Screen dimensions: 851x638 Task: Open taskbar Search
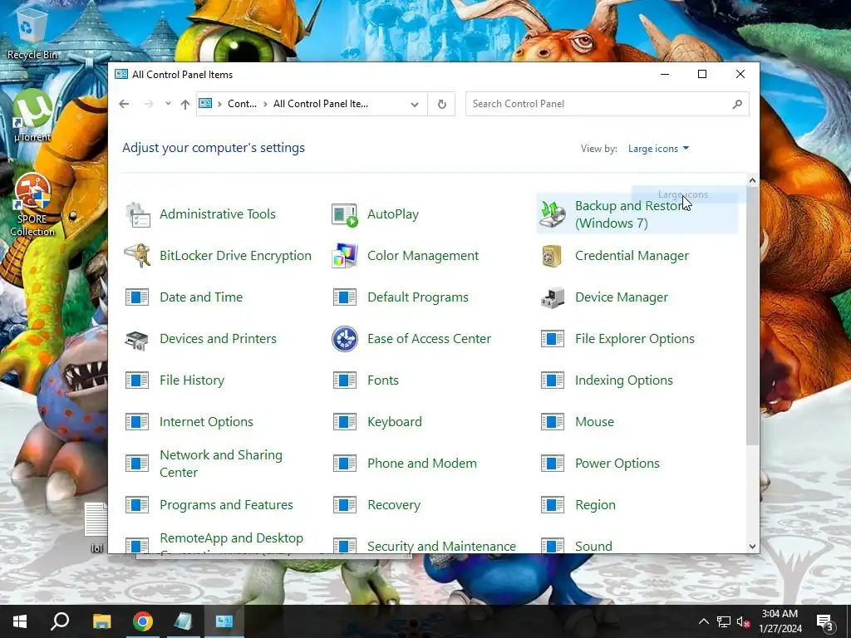pyautogui.click(x=60, y=621)
